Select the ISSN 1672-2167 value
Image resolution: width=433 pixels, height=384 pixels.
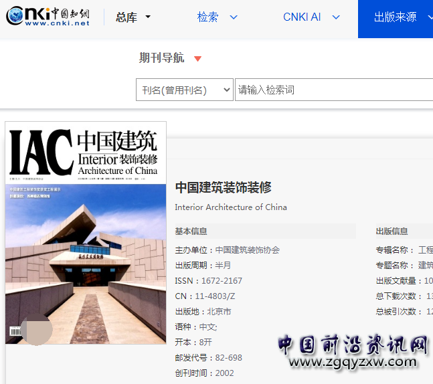click(221, 281)
